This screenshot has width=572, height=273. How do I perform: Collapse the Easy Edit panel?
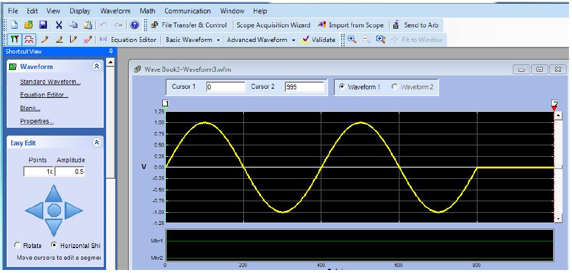point(96,142)
